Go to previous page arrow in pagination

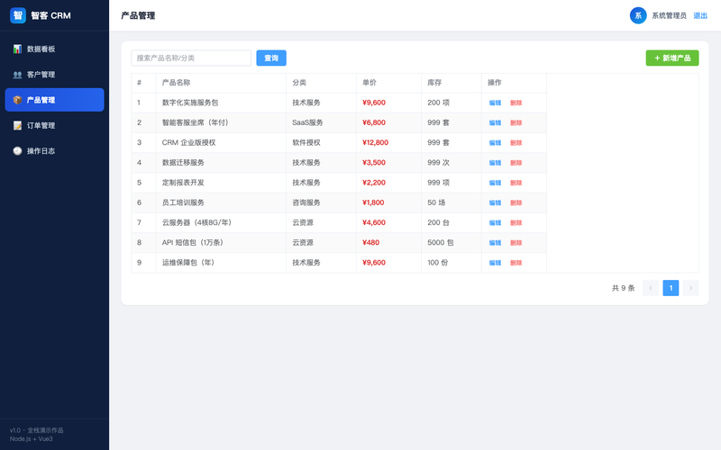(x=651, y=288)
